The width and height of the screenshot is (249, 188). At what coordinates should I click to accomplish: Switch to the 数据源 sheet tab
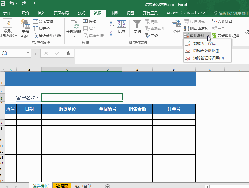[62, 186]
